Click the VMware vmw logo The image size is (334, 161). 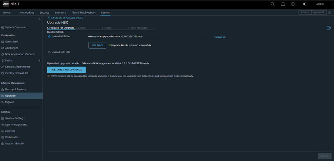coord(6,4)
